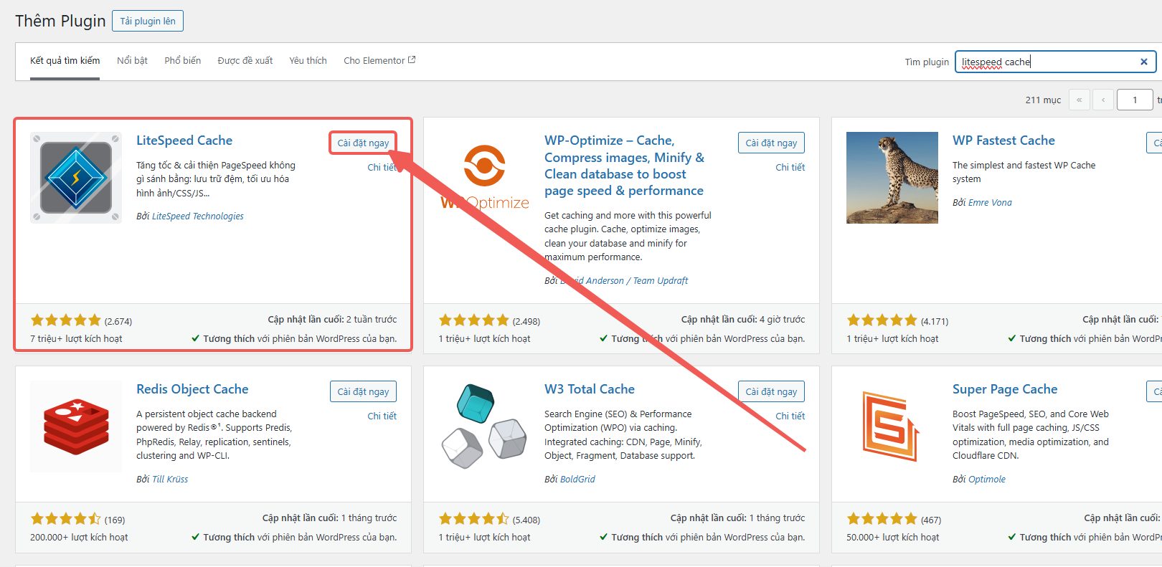Viewport: 1162px width, 567px height.
Task: View Chi tiết for W3 Total Cache
Action: [x=790, y=416]
